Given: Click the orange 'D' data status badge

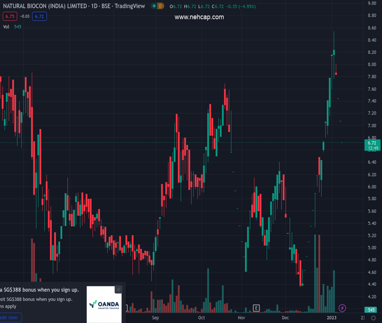Looking at the screenshot, I should pyautogui.click(x=160, y=6).
